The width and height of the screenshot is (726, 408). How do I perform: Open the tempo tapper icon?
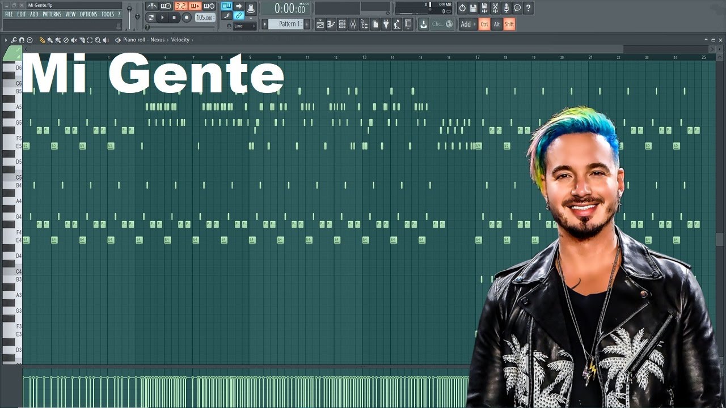click(x=397, y=24)
